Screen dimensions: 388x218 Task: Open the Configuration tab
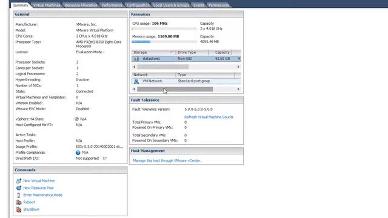click(x=138, y=5)
